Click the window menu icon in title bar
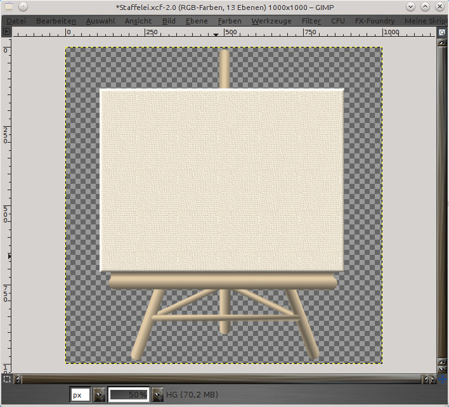The width and height of the screenshot is (449, 407). (x=9, y=6)
